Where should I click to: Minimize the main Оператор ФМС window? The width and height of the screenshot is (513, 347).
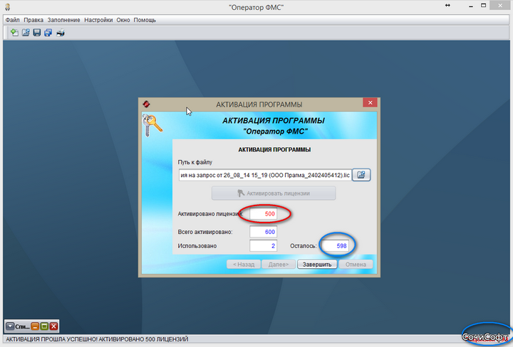click(471, 6)
